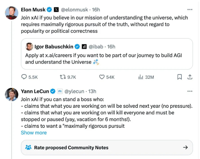Click the share upload icon
Screen dimensions: 200x159
[x=190, y=77]
